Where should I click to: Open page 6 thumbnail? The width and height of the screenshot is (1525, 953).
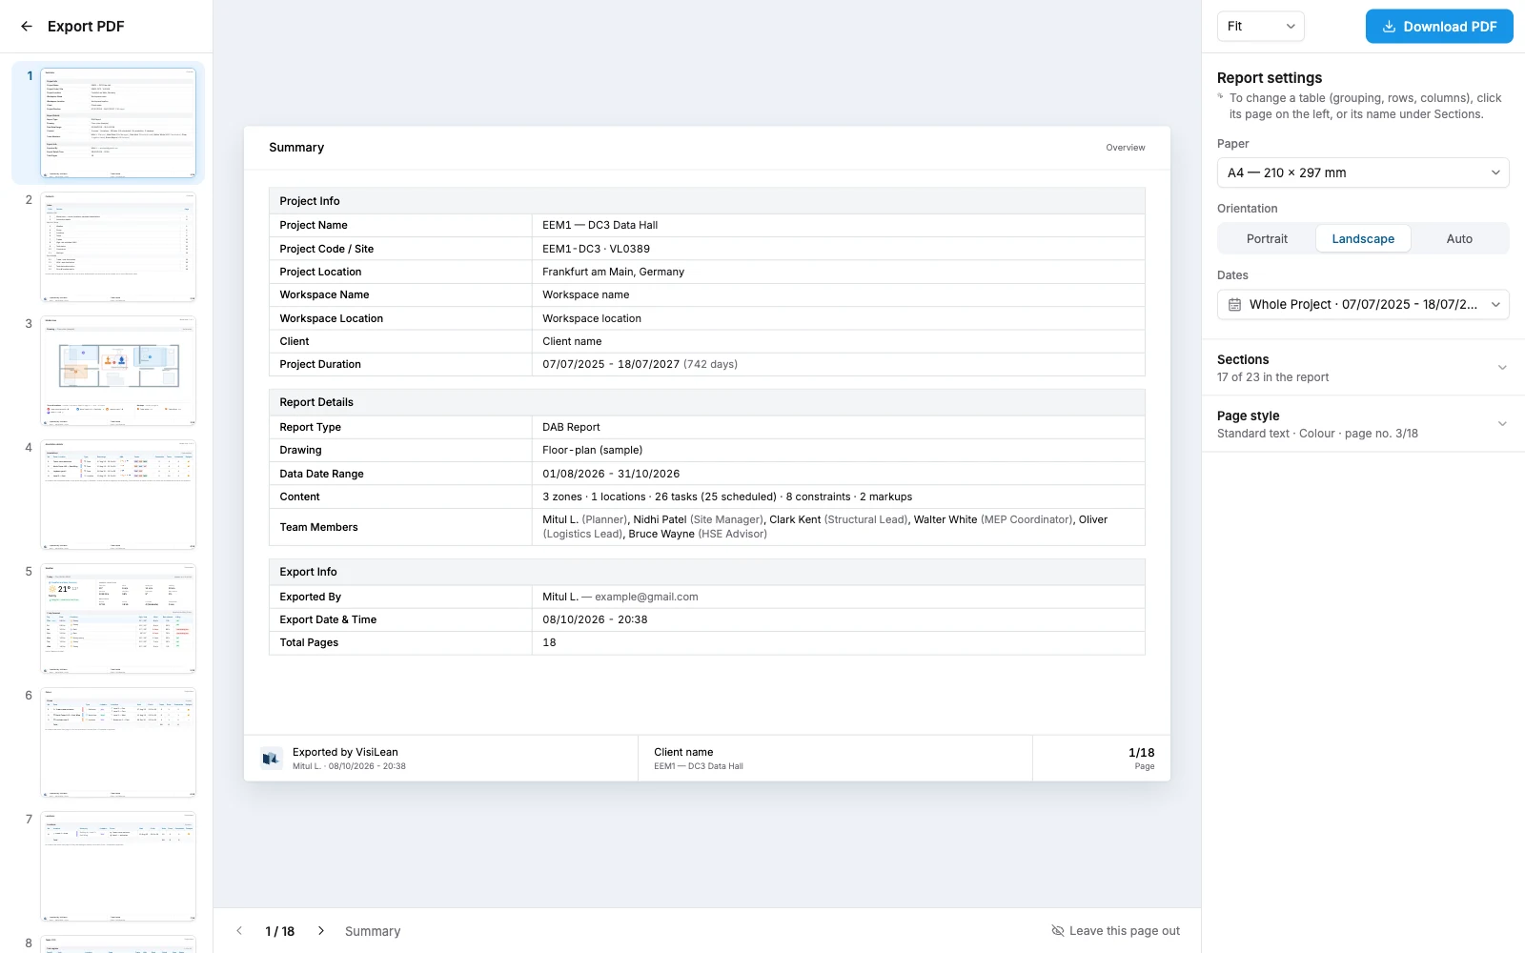118,742
